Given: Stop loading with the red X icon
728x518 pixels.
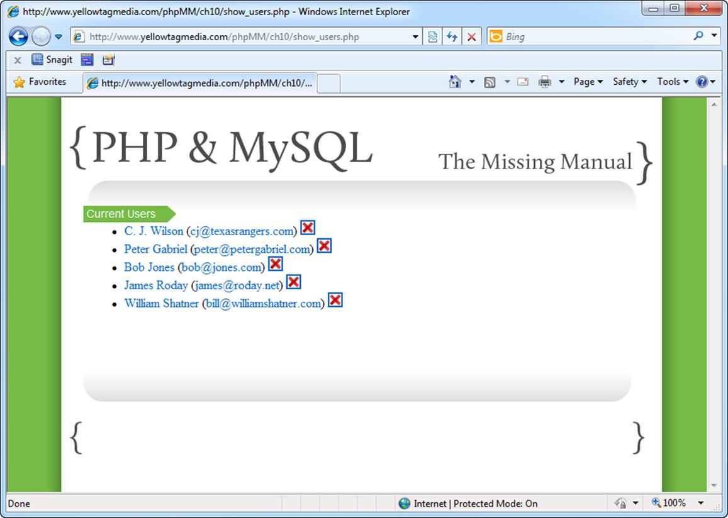Looking at the screenshot, I should coord(471,36).
